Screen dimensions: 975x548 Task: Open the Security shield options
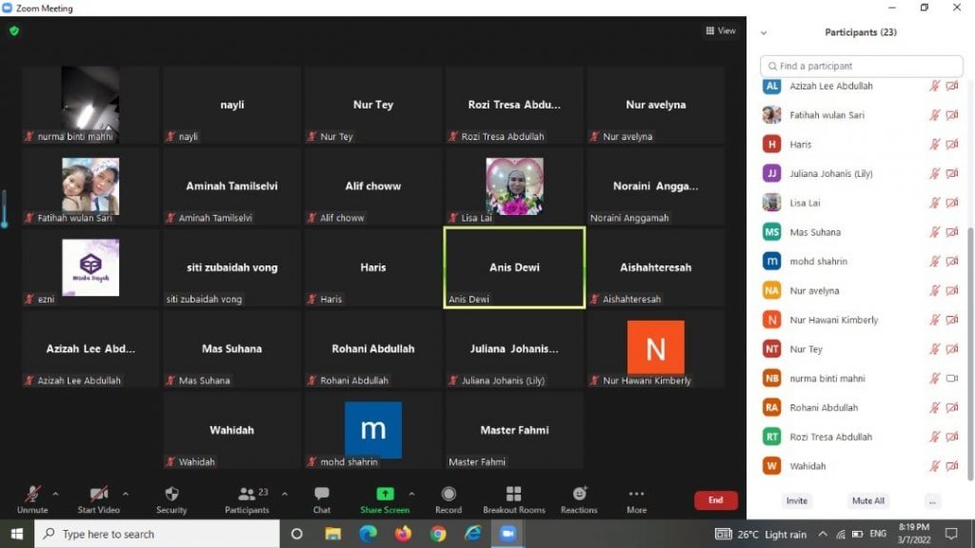pos(171,499)
